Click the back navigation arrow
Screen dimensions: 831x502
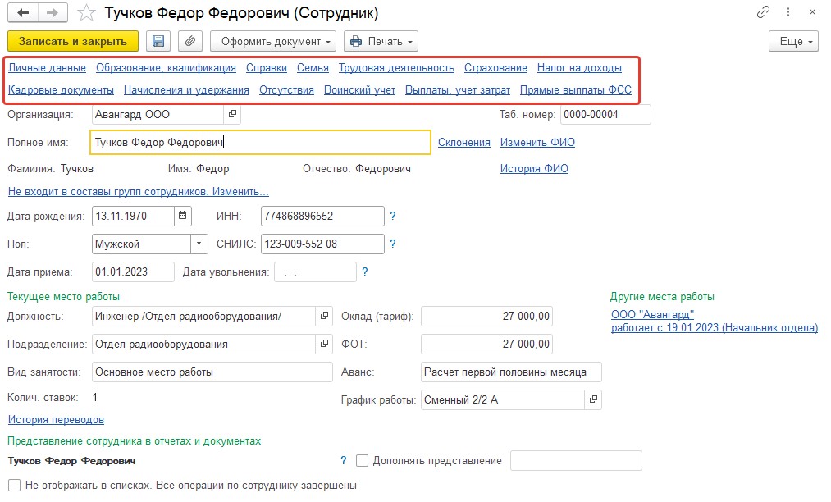pyautogui.click(x=23, y=13)
